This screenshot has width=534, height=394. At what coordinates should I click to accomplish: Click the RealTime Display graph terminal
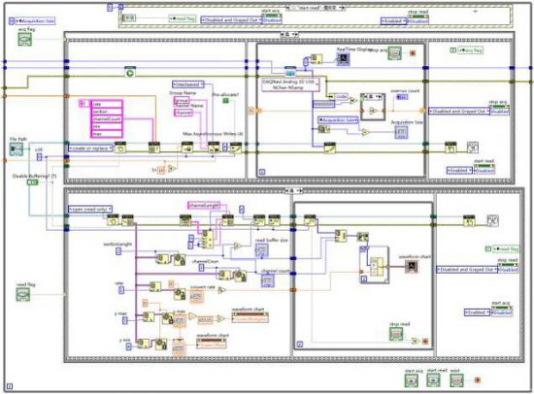[344, 59]
